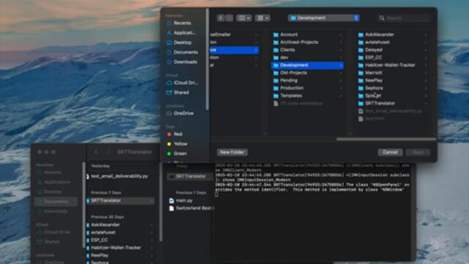Screen dimensions: 469x264
Task: Click the New Folder button
Action: [x=232, y=153]
